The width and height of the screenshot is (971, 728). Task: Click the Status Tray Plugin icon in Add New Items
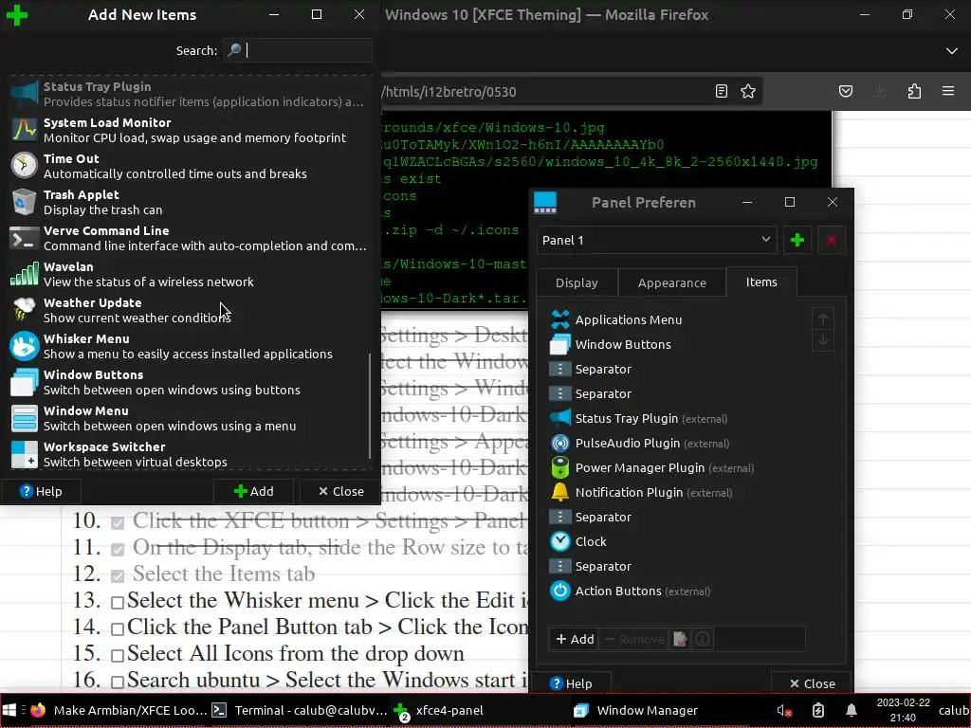click(x=24, y=94)
